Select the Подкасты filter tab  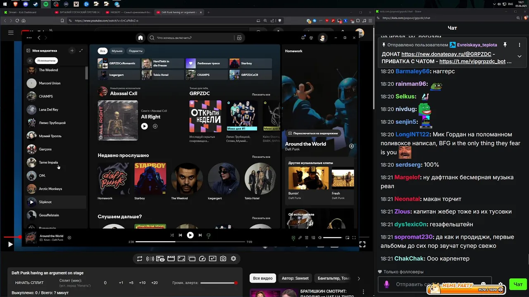coord(136,51)
